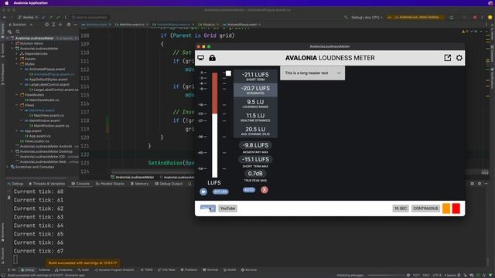Open the 'This is a long header text' dropdown
The height and width of the screenshot is (278, 495).
tap(312, 73)
